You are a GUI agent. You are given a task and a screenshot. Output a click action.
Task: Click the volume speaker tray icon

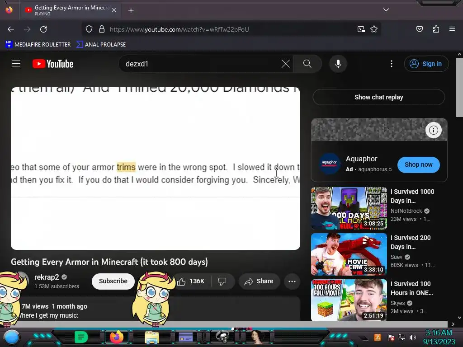[413, 337]
